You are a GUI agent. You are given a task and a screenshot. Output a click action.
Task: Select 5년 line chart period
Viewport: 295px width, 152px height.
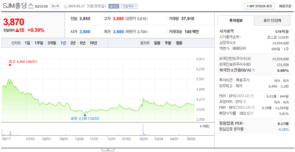pos(83,43)
